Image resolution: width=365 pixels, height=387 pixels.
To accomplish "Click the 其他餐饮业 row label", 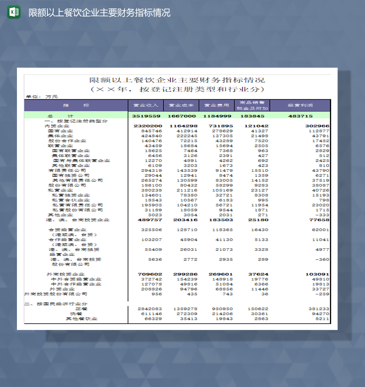I will pyautogui.click(x=81, y=319).
